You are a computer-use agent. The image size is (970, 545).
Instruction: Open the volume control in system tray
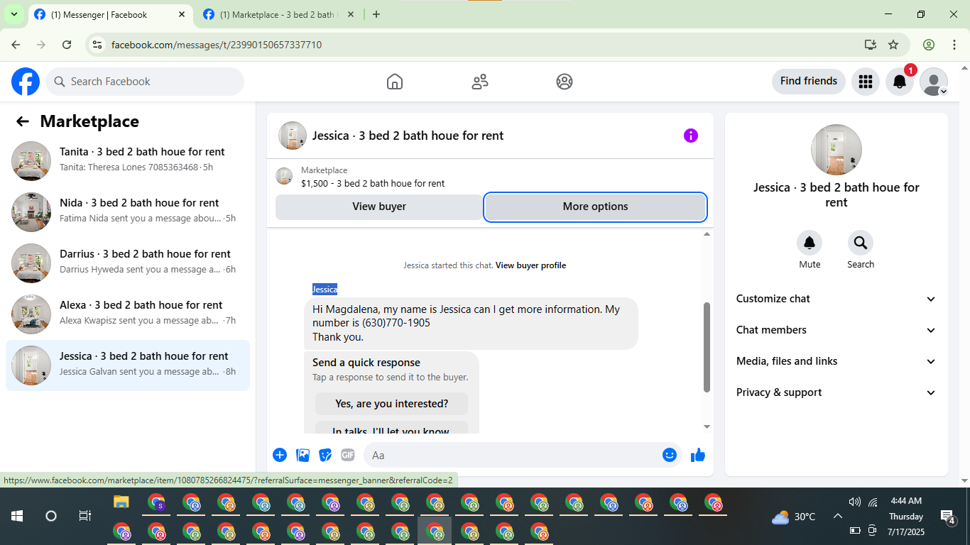point(854,502)
